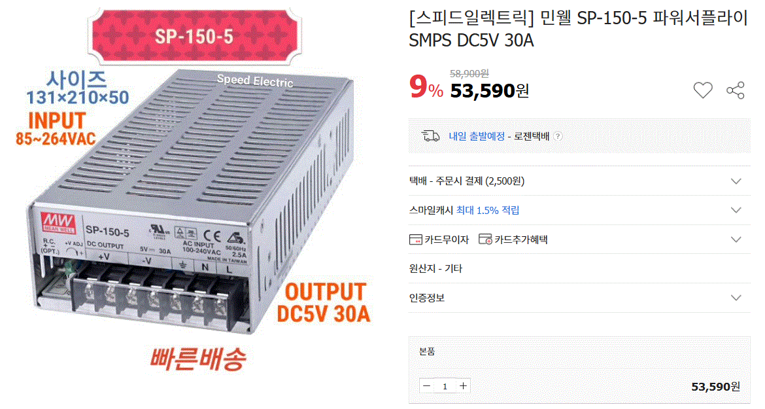Click the delivery truck icon
765x409 pixels.
[430, 136]
